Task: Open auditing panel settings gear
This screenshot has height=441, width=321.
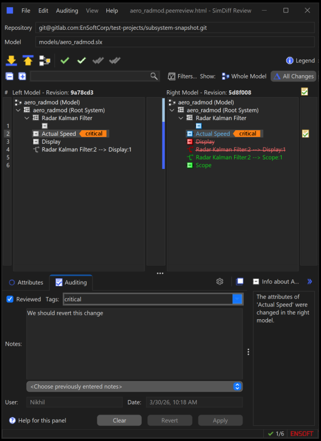Action: click(220, 282)
